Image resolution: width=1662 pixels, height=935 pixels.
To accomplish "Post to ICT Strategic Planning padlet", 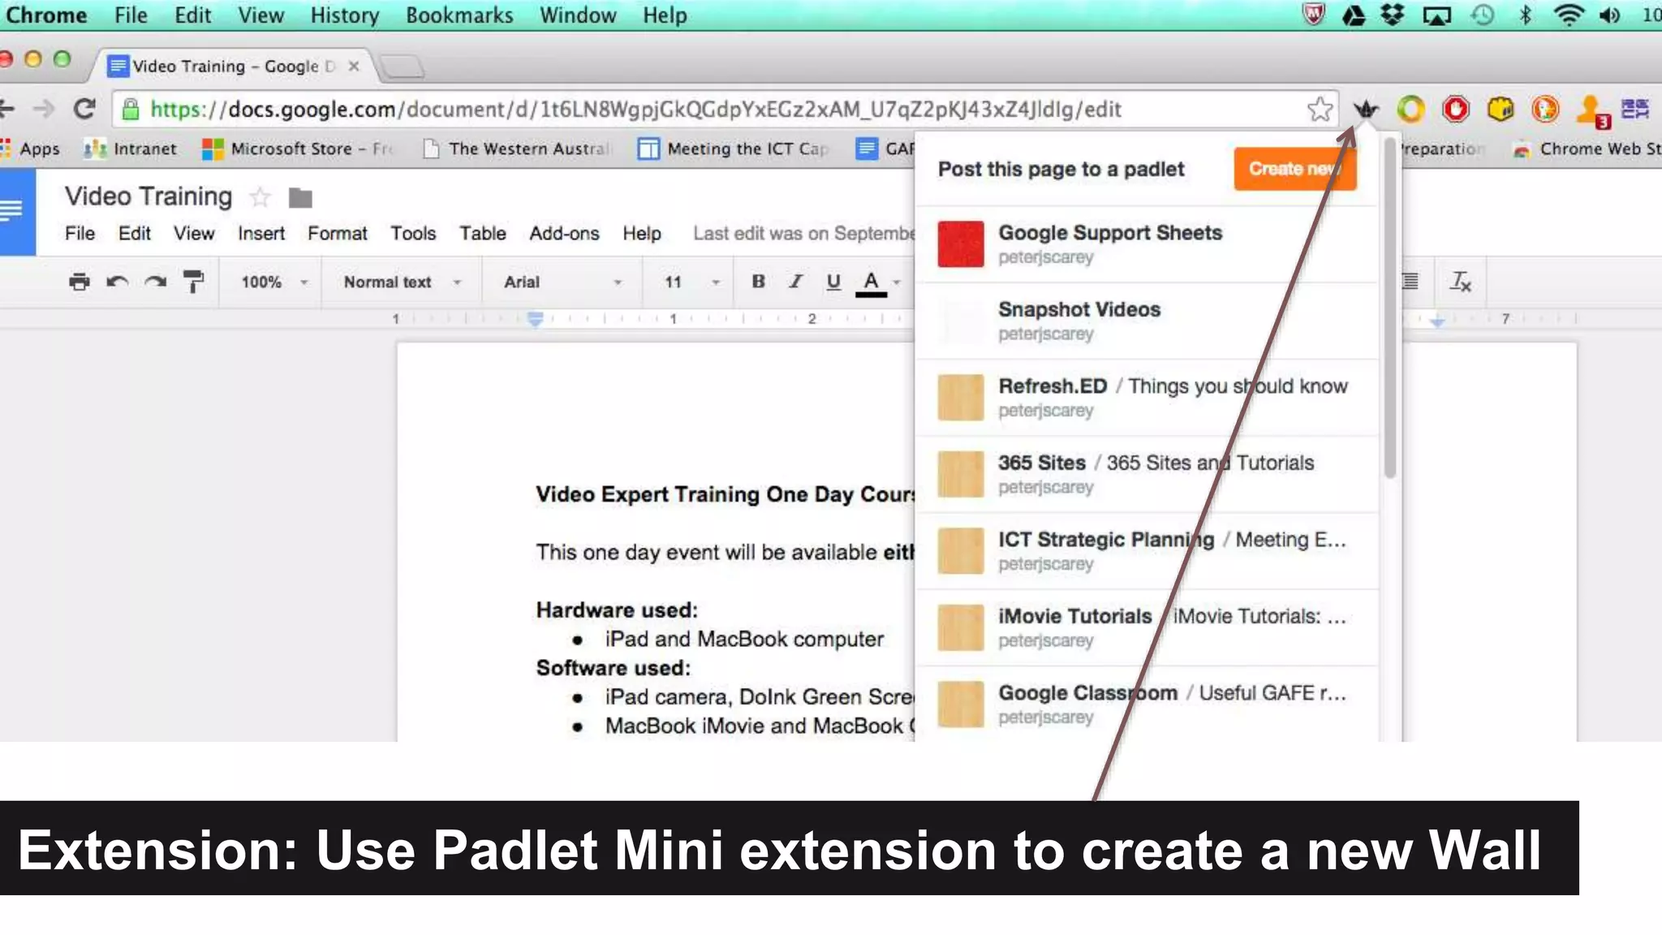I will click(x=1147, y=550).
